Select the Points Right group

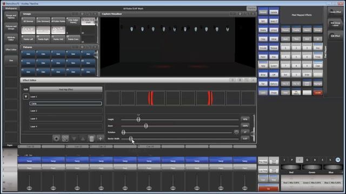tap(43, 39)
